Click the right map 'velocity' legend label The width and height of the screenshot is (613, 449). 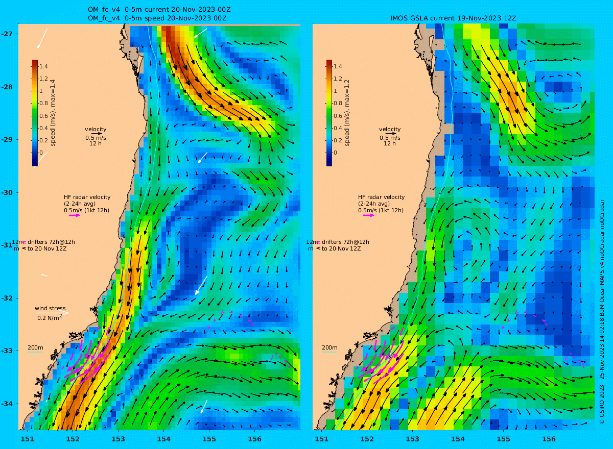(x=390, y=129)
